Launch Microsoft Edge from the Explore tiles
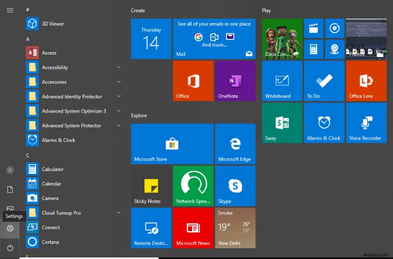 pyautogui.click(x=235, y=144)
